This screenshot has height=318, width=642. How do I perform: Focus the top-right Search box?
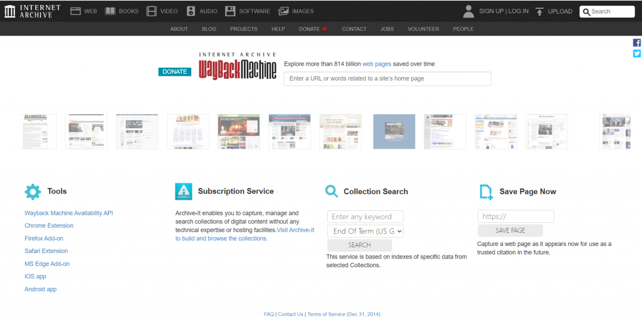(x=607, y=12)
